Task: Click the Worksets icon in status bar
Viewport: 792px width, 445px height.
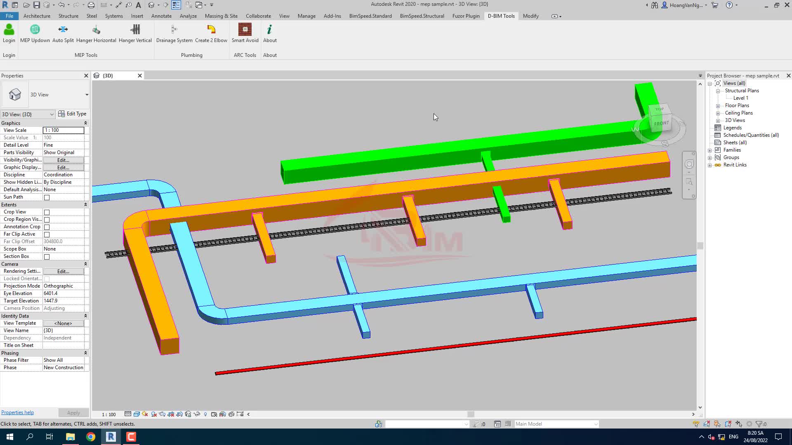Action: click(378, 424)
